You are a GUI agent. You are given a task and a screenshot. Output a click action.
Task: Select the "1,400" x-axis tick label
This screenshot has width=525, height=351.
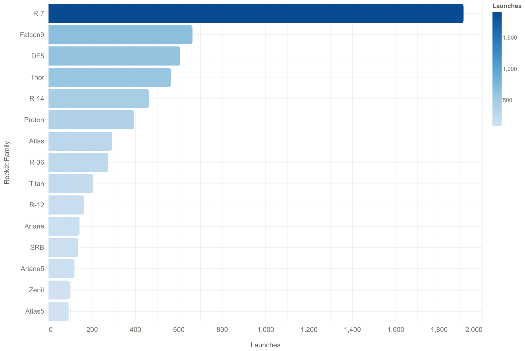[352, 330]
